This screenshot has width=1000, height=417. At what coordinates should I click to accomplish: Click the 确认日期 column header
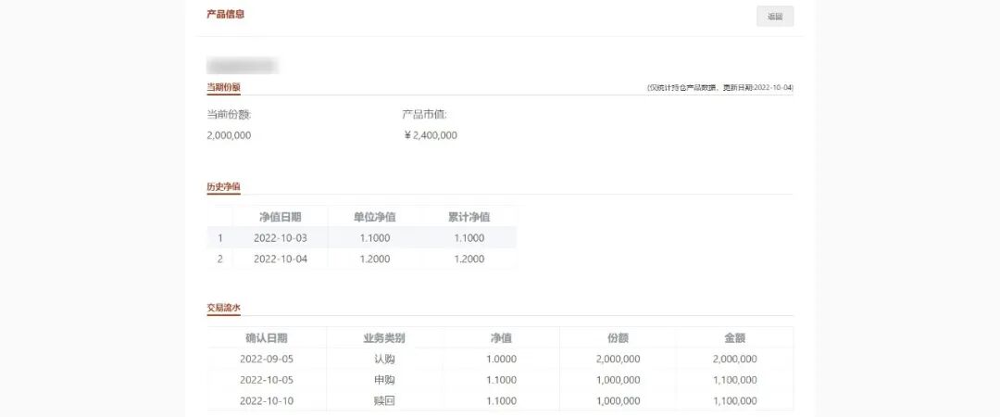(267, 338)
